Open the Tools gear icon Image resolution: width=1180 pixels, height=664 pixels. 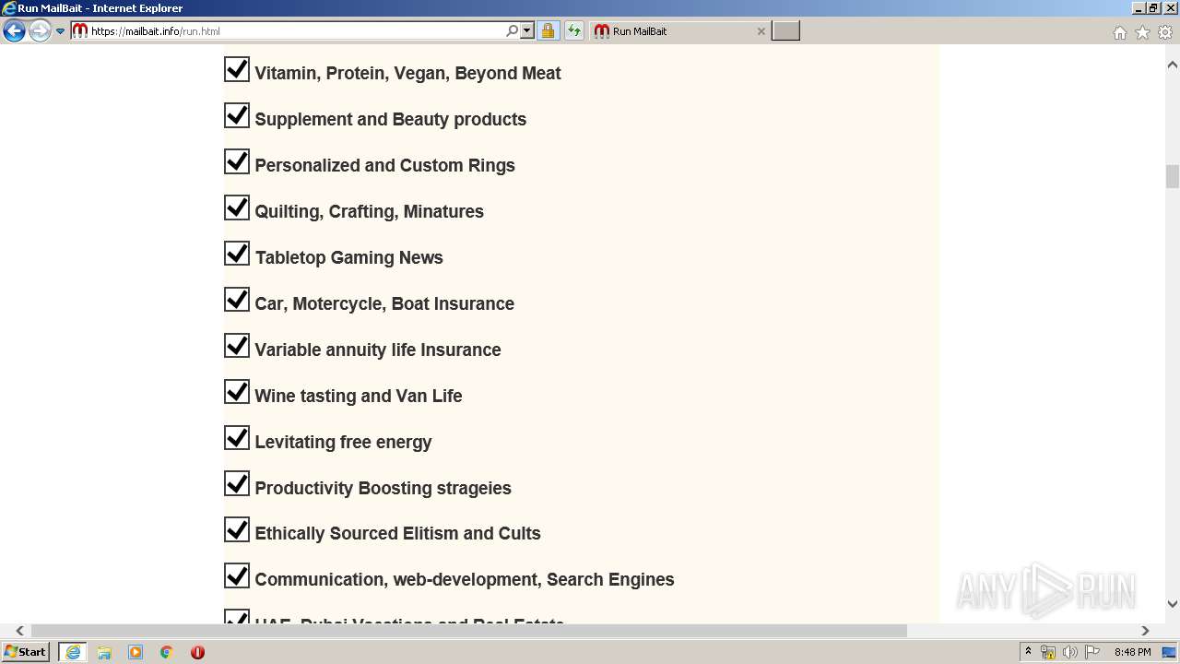pos(1165,32)
